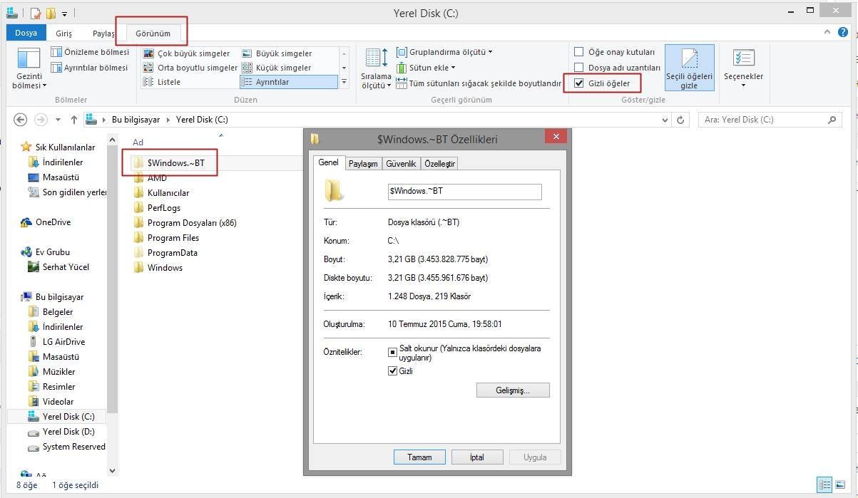Uncheck the Gizli attribute in properties dialog
This screenshot has height=498, width=858.
click(392, 370)
